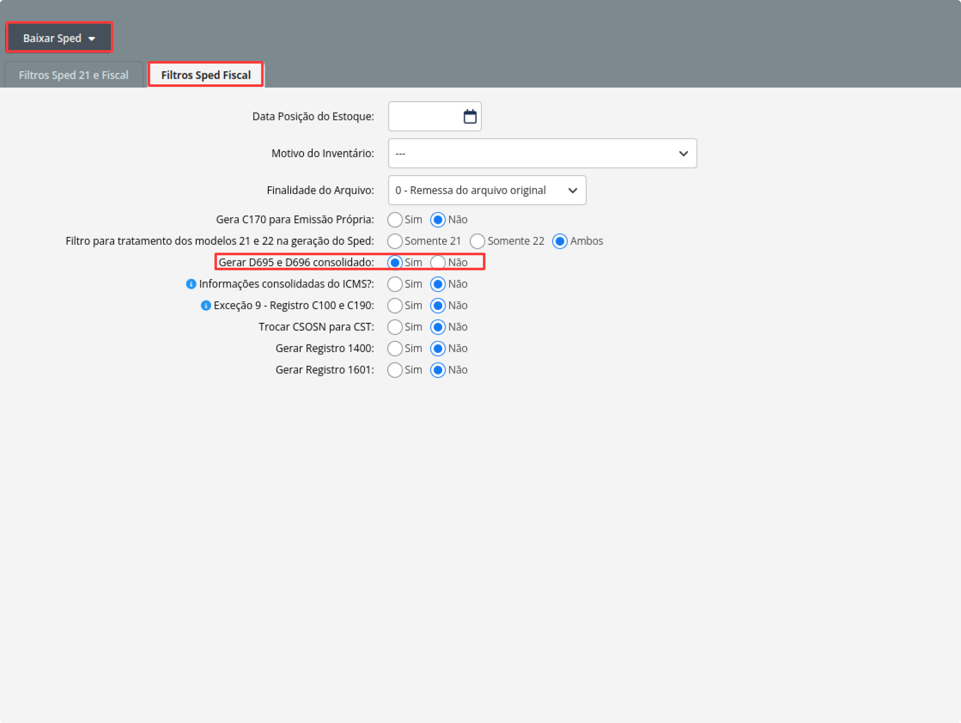Choose the Ambos radio option

(x=560, y=241)
